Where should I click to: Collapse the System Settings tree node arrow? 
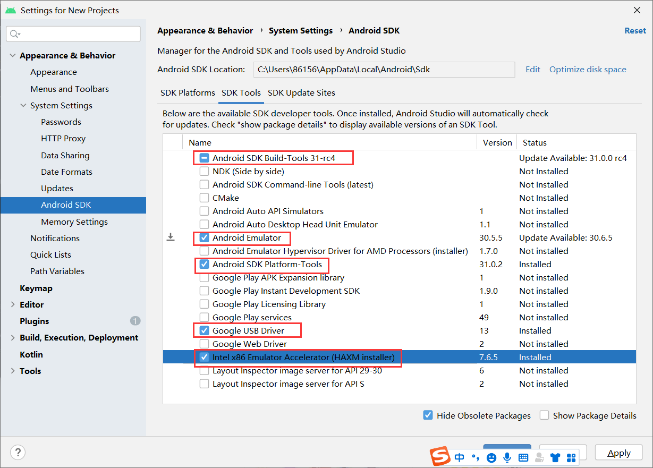23,105
